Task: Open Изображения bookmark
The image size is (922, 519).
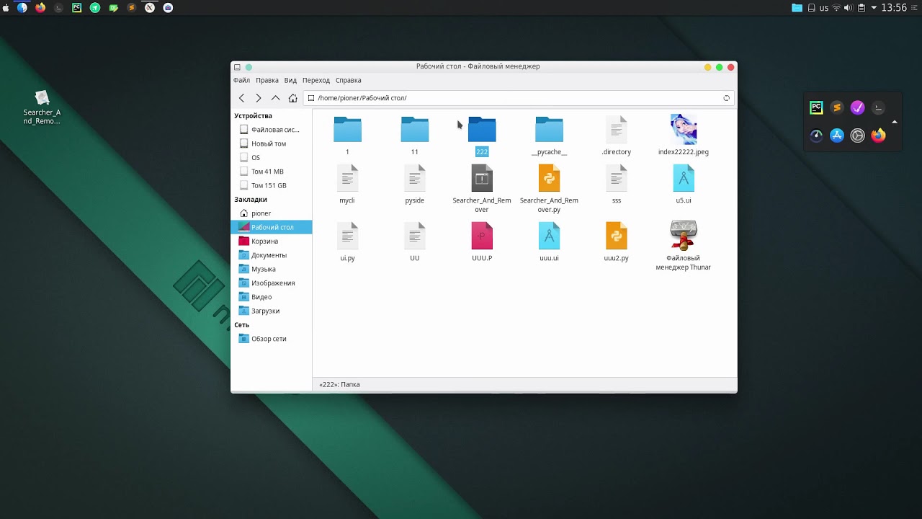Action: point(272,283)
